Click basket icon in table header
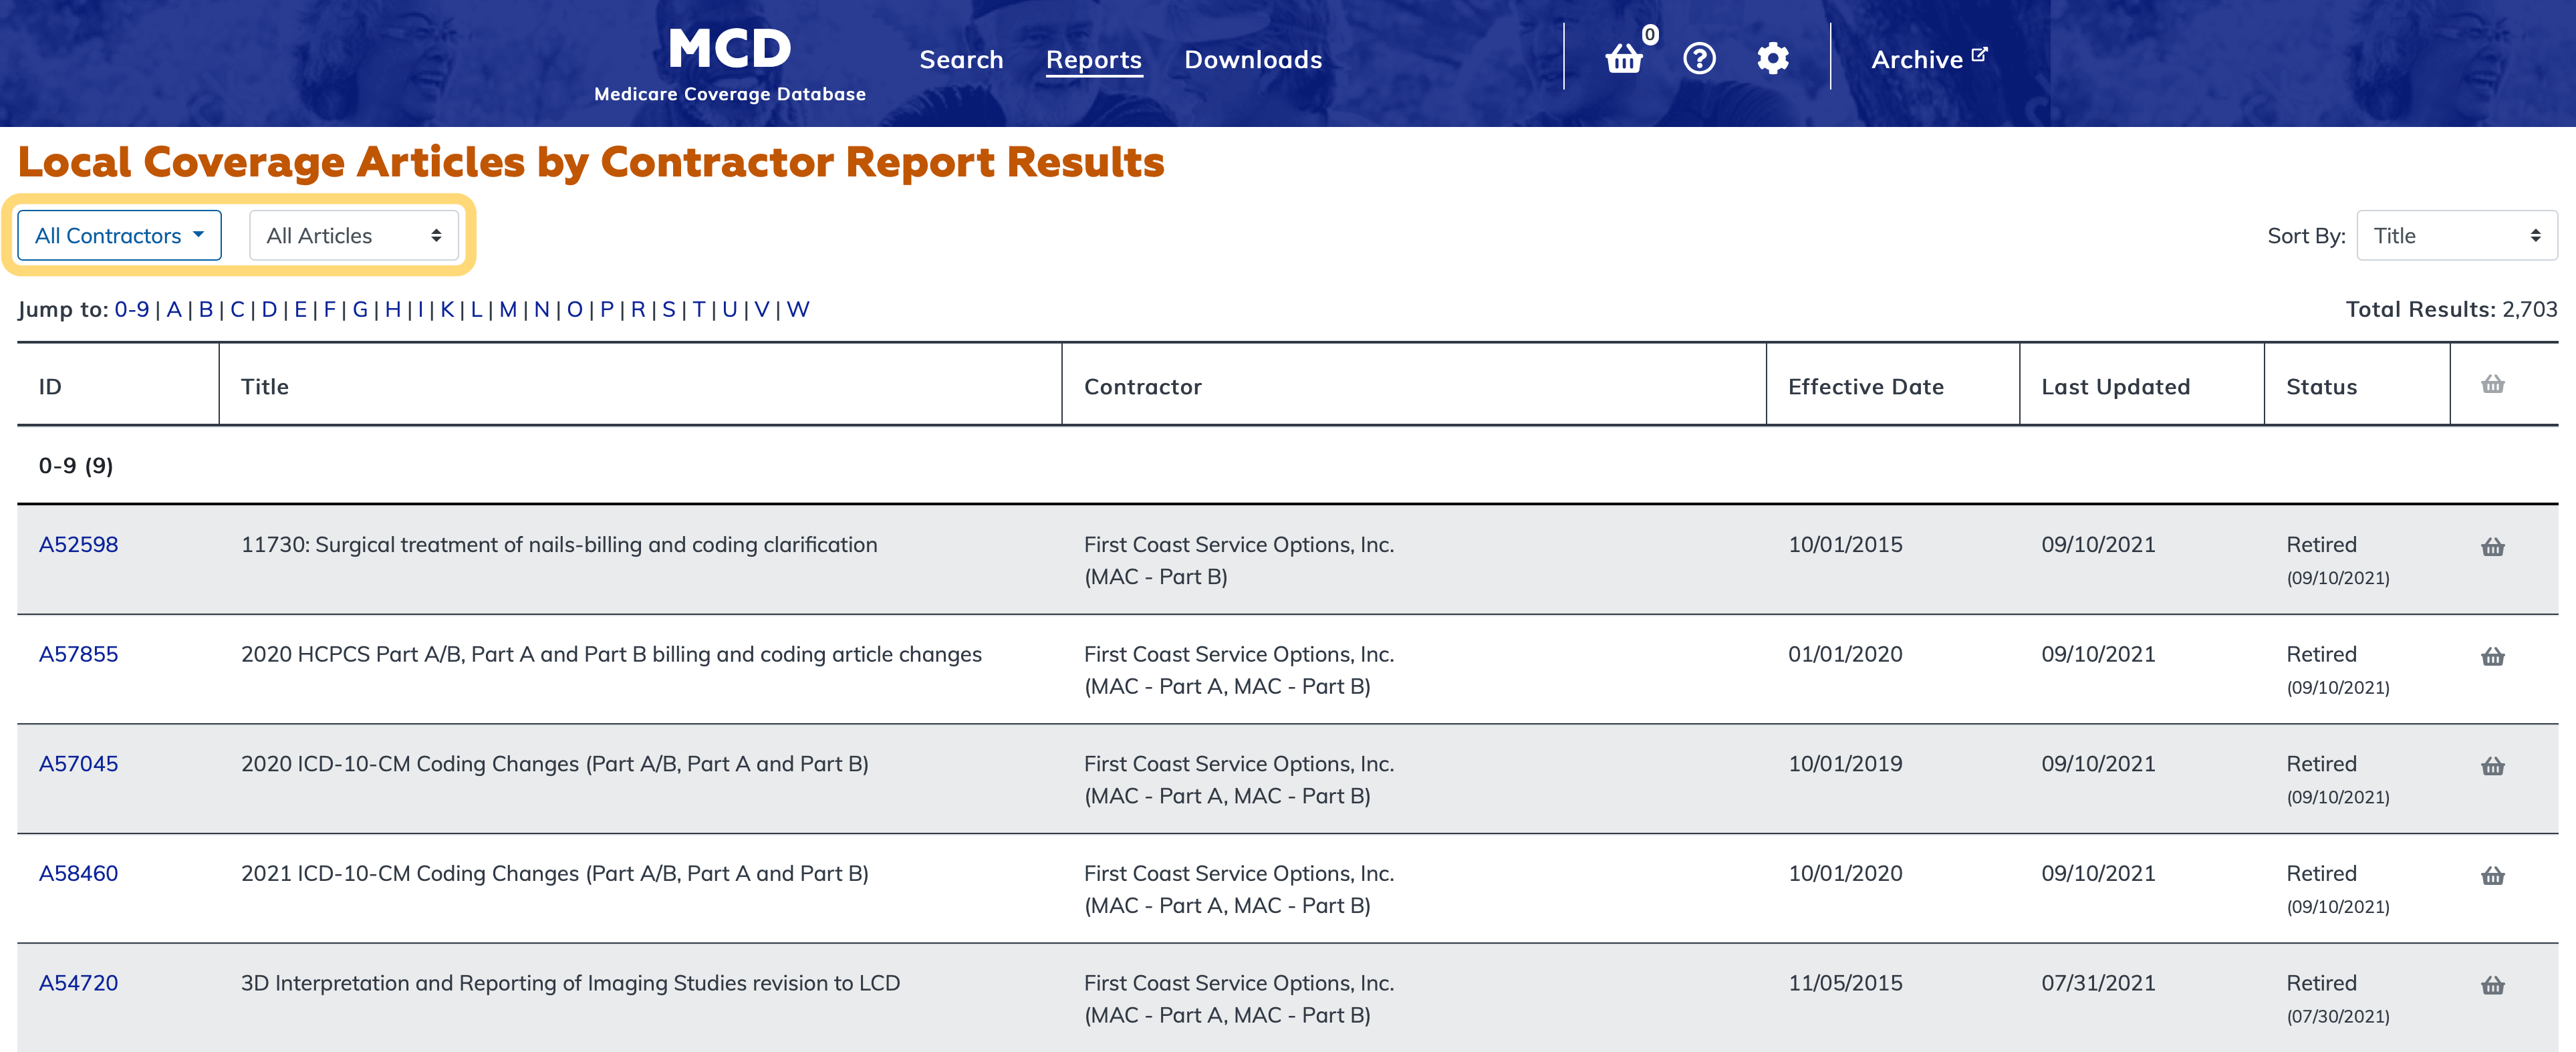 (x=2492, y=385)
